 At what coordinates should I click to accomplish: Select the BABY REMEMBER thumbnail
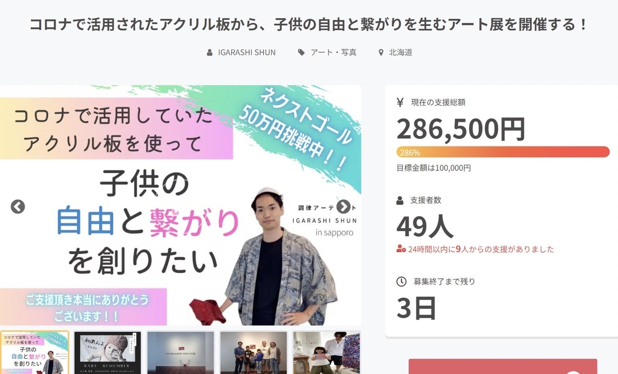tap(107, 353)
